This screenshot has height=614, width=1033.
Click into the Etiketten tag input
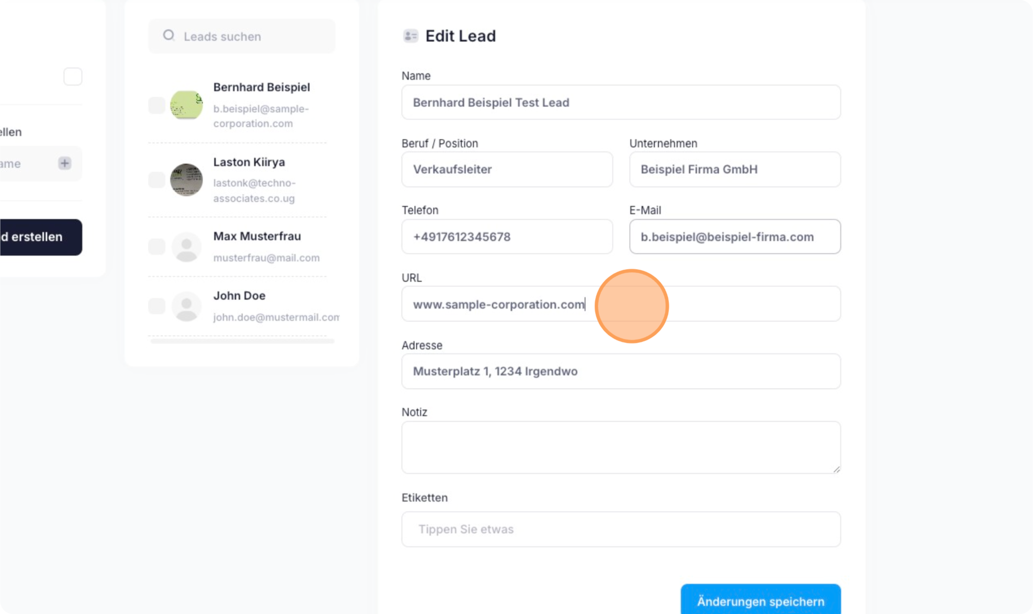(x=621, y=529)
